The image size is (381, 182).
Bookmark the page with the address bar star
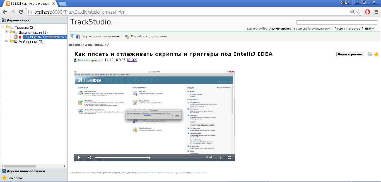pyautogui.click(x=359, y=12)
